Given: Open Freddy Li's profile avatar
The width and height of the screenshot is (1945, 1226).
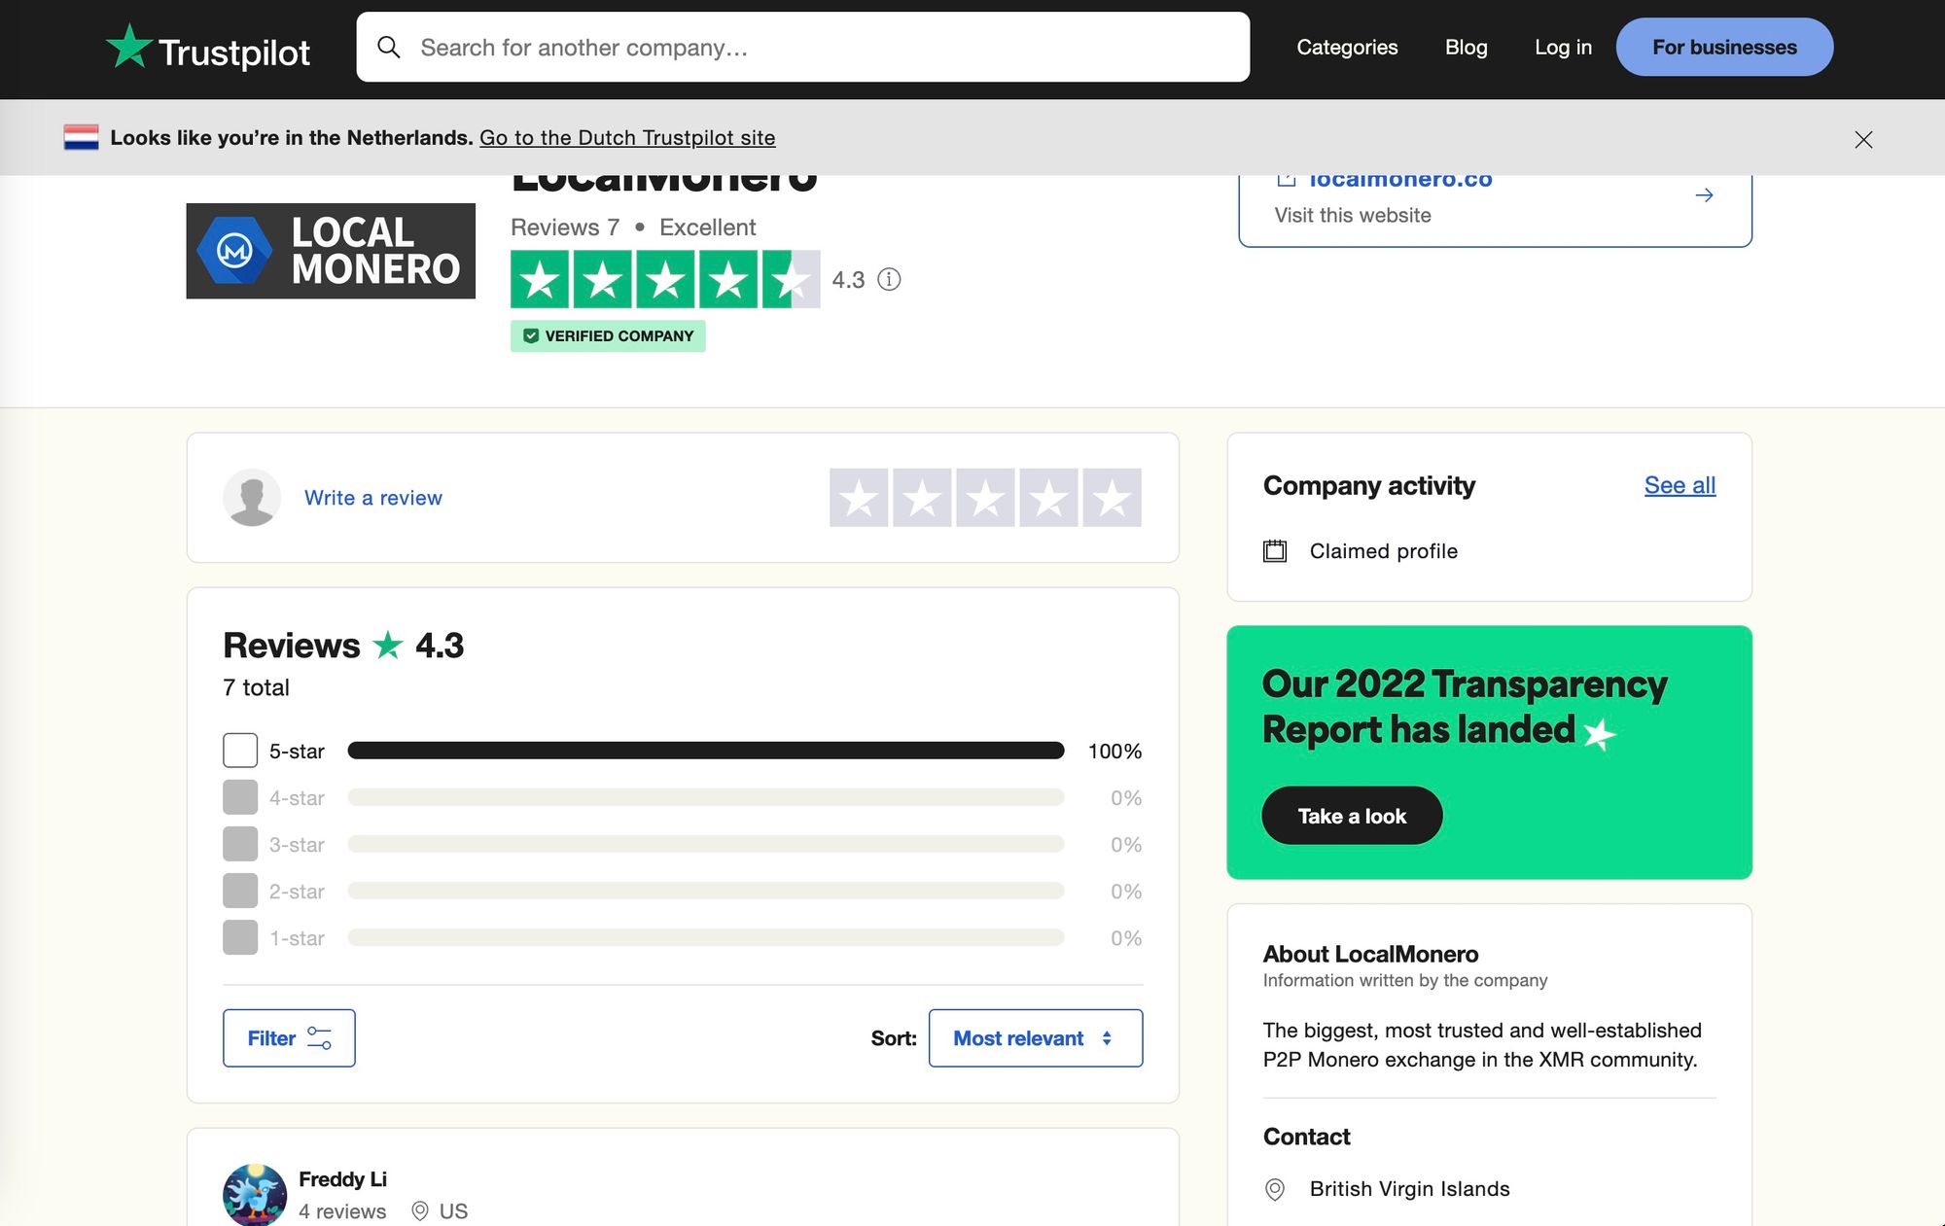Looking at the screenshot, I should pyautogui.click(x=255, y=1195).
